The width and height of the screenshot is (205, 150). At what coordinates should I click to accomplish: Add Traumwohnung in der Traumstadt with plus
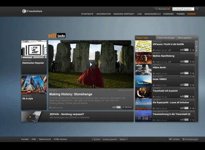click(x=193, y=120)
